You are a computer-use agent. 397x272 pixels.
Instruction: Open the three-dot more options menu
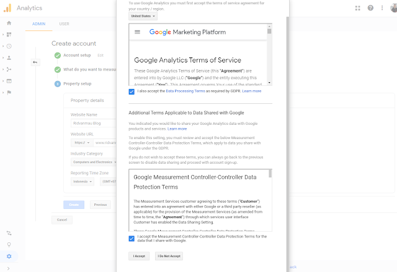(382, 8)
